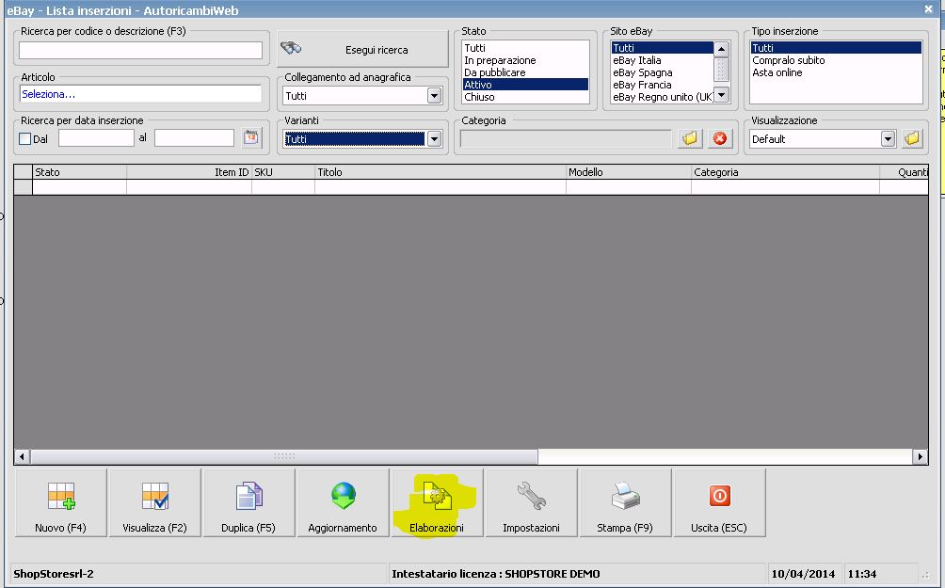Clear category with the red X icon
Viewport: 945px width, 588px height.
pyautogui.click(x=720, y=138)
